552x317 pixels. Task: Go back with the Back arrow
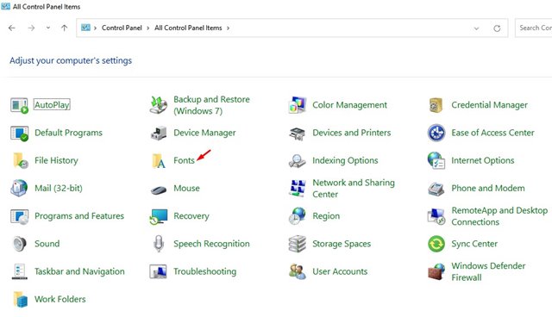click(x=12, y=28)
